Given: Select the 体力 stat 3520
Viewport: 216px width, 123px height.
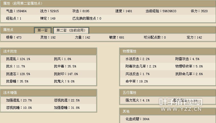Looking at the screenshot, I should (199, 11).
